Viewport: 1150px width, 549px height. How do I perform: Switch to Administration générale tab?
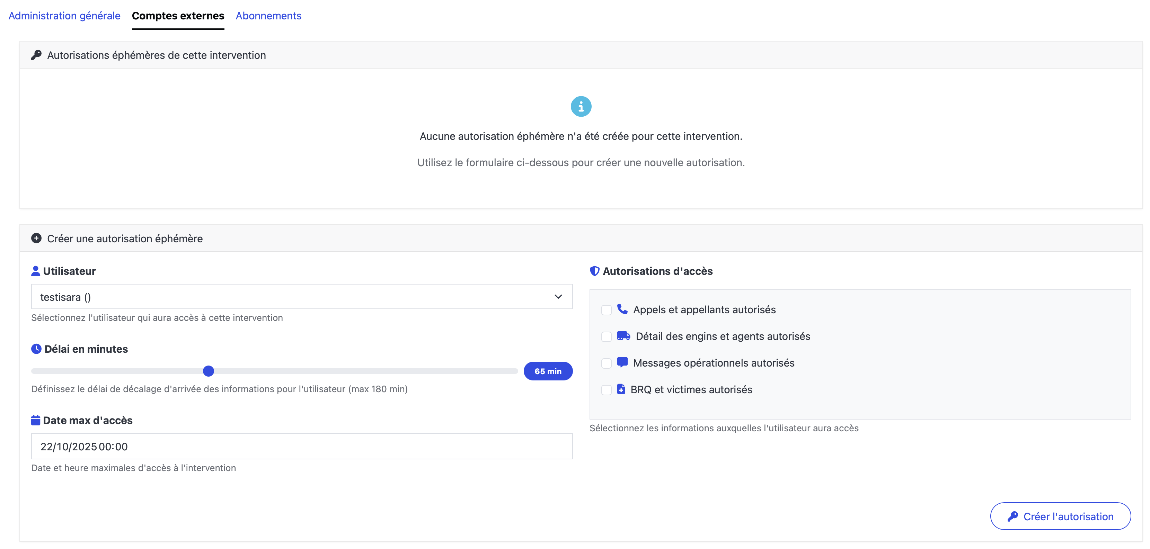tap(64, 16)
